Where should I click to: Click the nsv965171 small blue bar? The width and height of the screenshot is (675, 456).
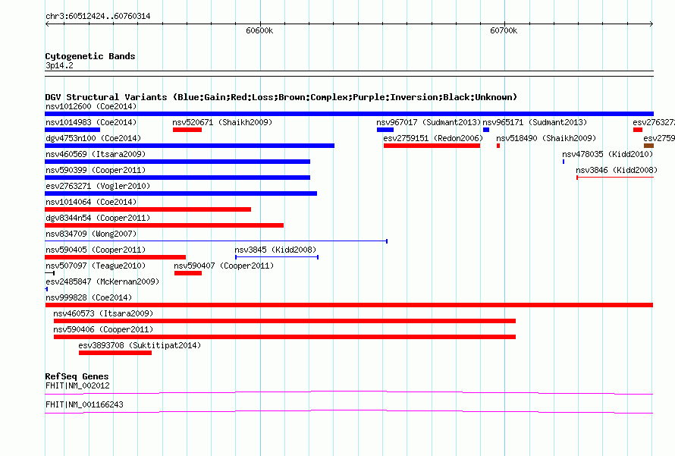[486, 130]
